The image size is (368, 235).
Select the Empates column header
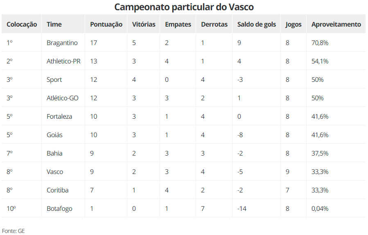(178, 24)
